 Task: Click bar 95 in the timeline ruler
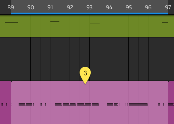129,8
